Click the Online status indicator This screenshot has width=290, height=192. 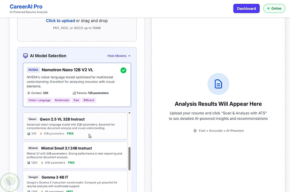click(274, 8)
